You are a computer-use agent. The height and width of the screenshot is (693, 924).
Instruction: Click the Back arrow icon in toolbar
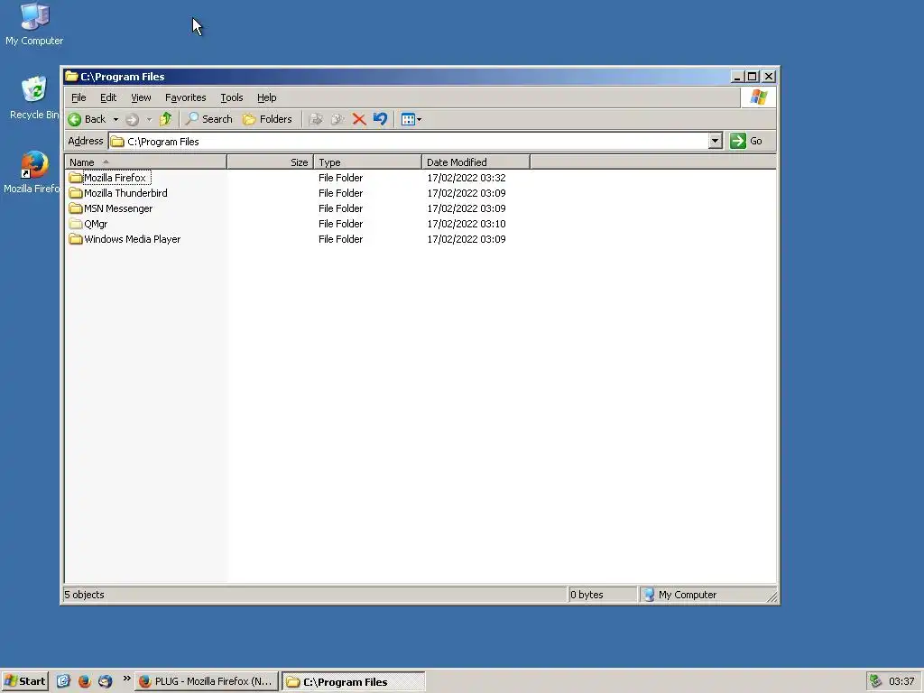pyautogui.click(x=74, y=120)
